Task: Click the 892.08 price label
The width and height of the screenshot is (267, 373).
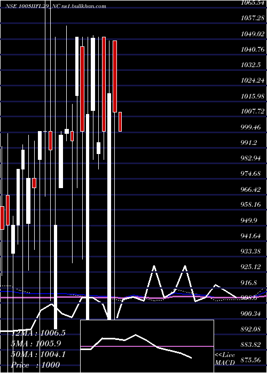Action: point(251,329)
